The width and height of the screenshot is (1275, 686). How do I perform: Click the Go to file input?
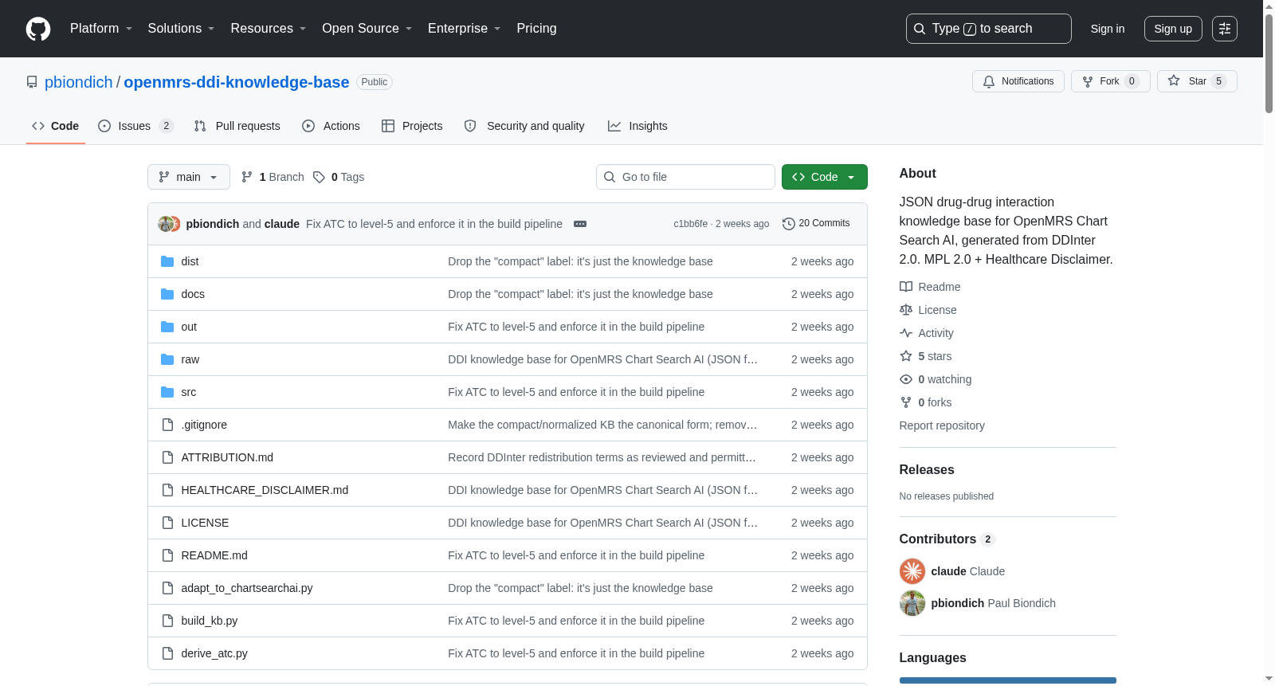coord(685,177)
